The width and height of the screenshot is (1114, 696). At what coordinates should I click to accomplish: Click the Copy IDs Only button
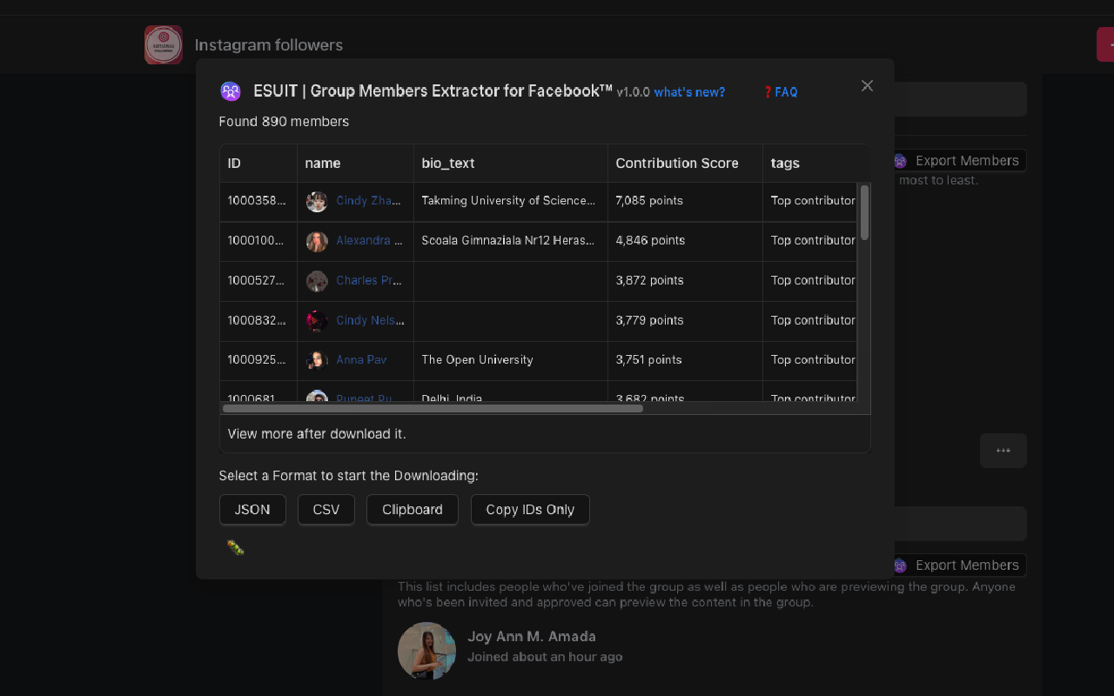click(x=530, y=510)
